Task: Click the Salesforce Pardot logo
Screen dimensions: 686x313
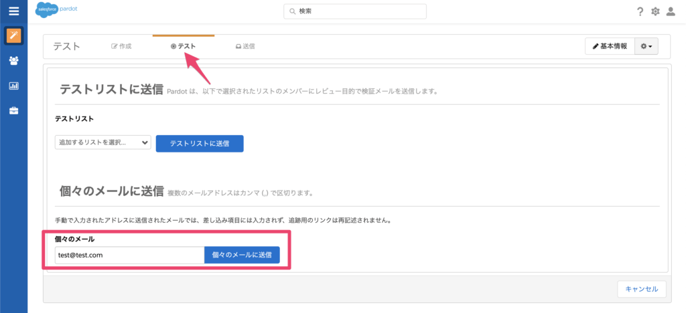Action: 56,11
